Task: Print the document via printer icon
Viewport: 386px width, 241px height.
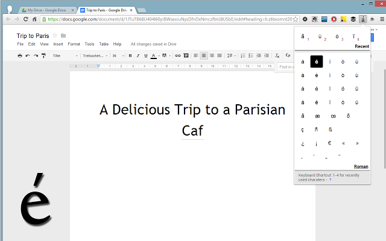Action: (20, 55)
